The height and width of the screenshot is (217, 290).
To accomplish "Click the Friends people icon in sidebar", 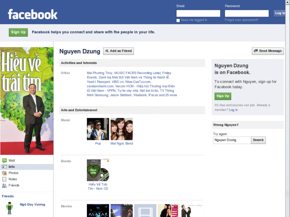I will coord(4,186).
